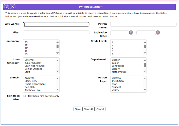Screen dimensions: 179x126
Task: Click Branch list down arrow
Action: click(58, 89)
